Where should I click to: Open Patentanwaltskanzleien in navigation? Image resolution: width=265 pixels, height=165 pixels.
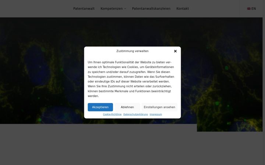point(151,8)
